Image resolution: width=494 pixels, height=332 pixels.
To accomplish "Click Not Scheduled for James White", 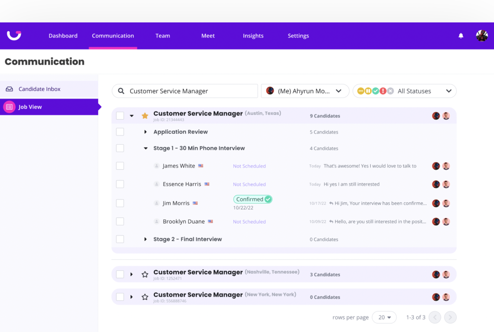I will 249,166.
